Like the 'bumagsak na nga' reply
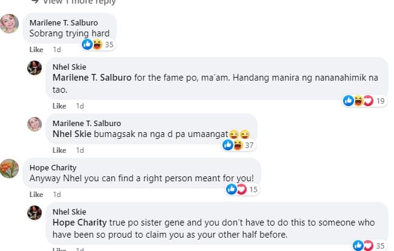The height and width of the screenshot is (251, 394). click(x=59, y=150)
